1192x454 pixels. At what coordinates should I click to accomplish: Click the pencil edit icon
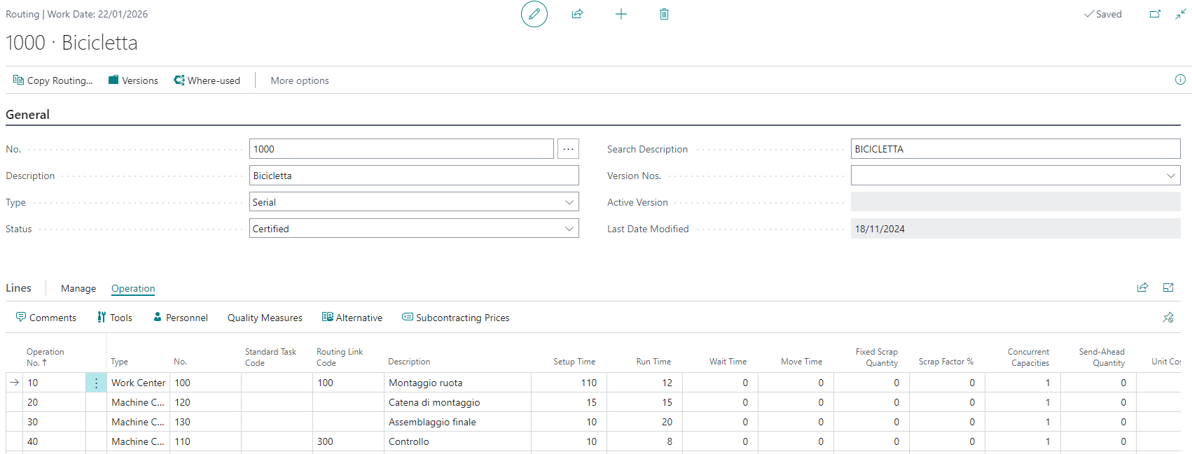click(x=534, y=14)
